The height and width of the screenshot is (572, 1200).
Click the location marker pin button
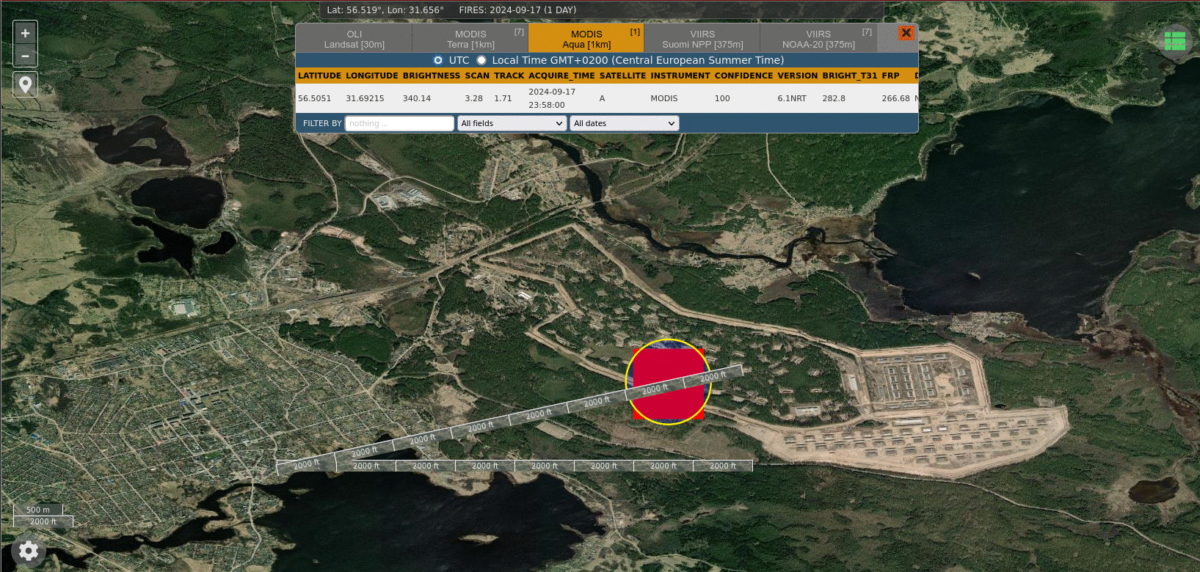25,84
